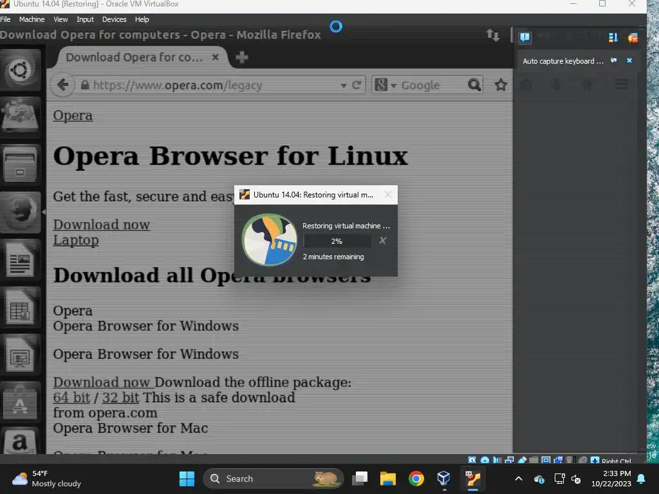Open Windows Task View
The image size is (659, 494).
pos(360,479)
